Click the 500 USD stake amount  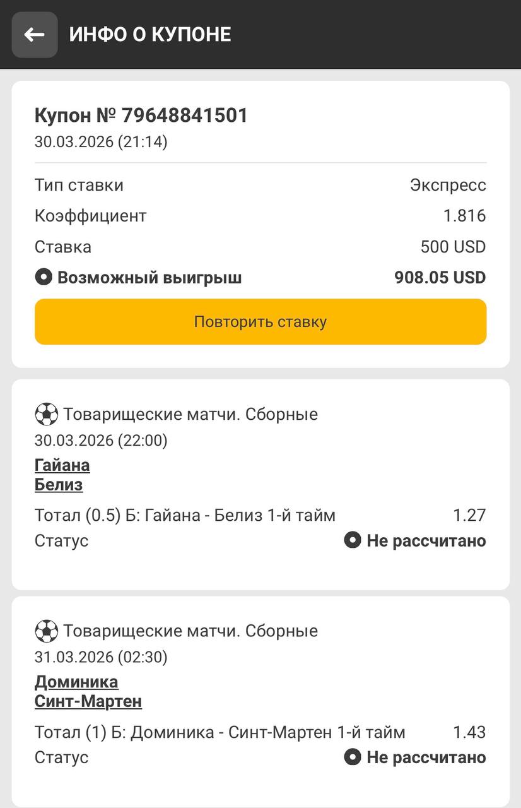(x=453, y=247)
